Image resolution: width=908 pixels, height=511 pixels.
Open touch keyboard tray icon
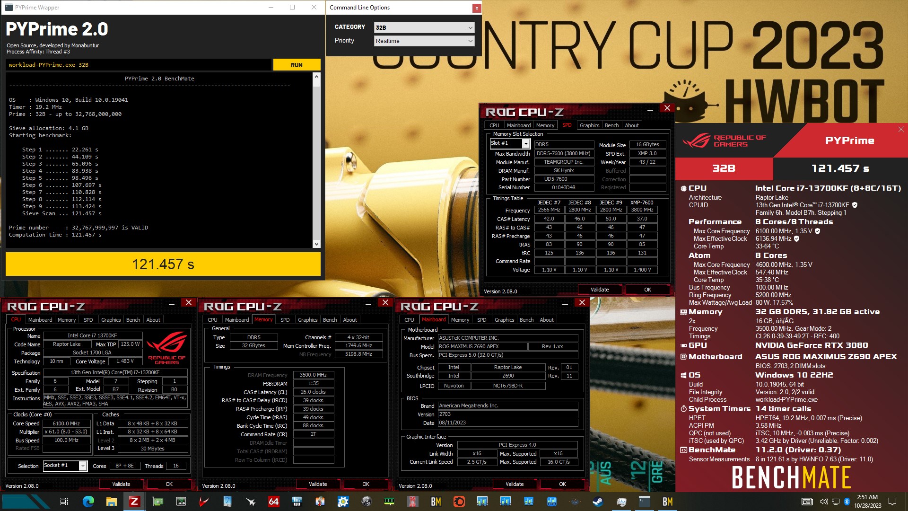click(x=807, y=502)
